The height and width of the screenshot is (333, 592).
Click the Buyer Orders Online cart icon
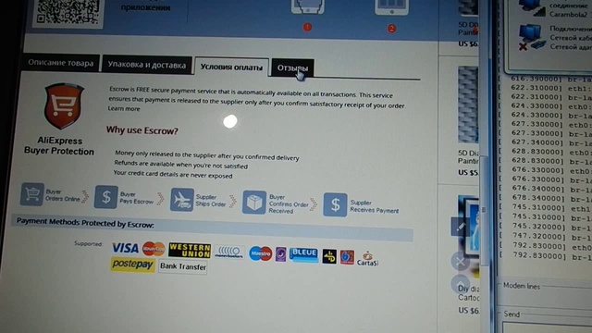pyautogui.click(x=32, y=194)
